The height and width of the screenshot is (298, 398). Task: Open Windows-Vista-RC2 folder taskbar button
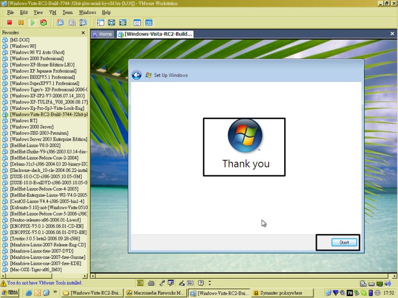(92, 293)
